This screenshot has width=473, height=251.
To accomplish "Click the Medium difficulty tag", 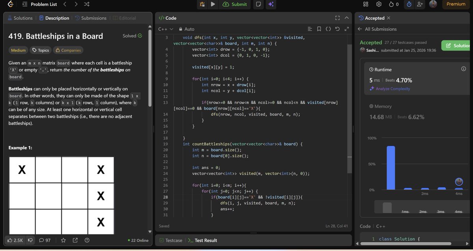I will tap(18, 50).
